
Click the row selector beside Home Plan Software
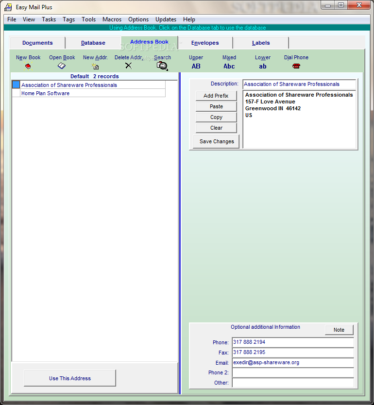click(16, 93)
